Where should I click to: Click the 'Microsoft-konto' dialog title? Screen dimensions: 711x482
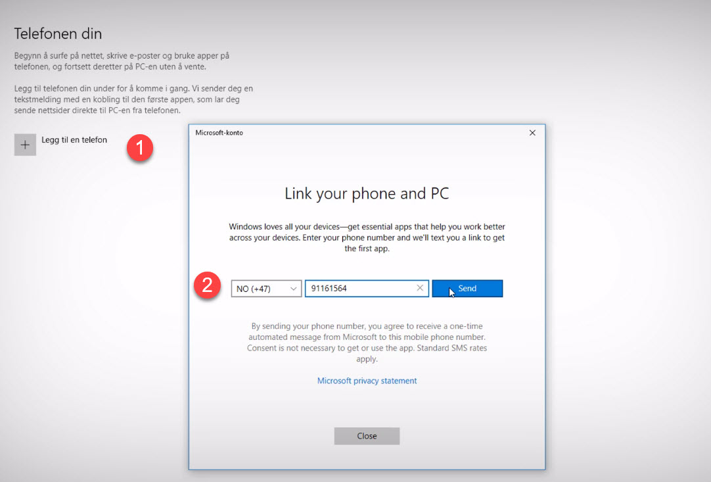(x=219, y=133)
